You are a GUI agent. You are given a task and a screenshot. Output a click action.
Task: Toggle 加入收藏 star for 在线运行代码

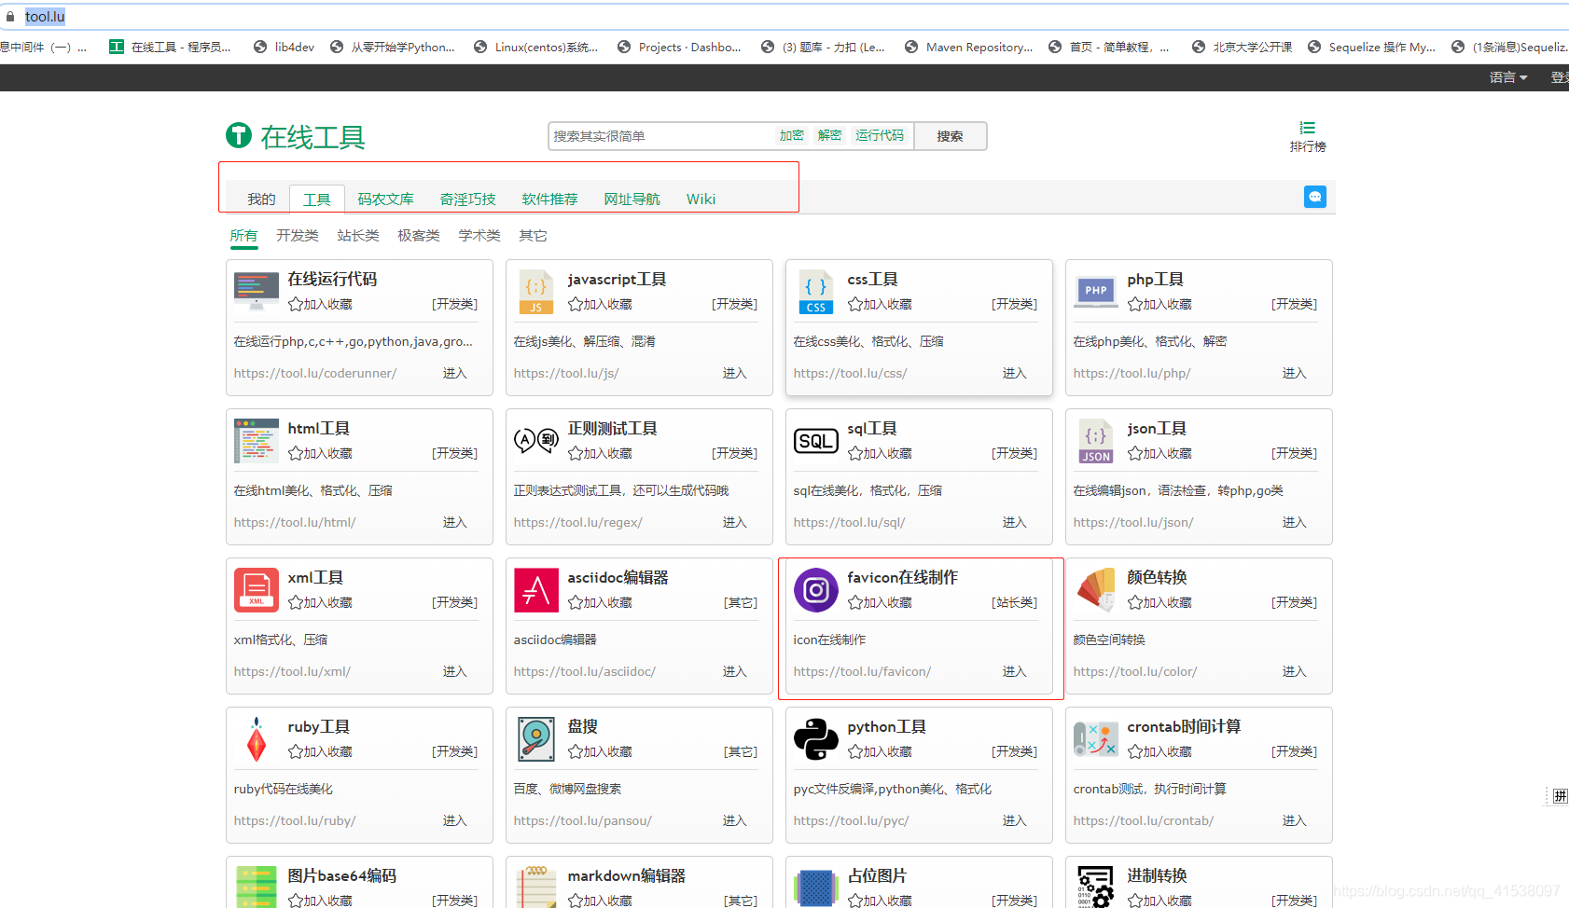(x=296, y=305)
